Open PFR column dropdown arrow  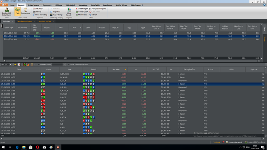click(x=81, y=27)
